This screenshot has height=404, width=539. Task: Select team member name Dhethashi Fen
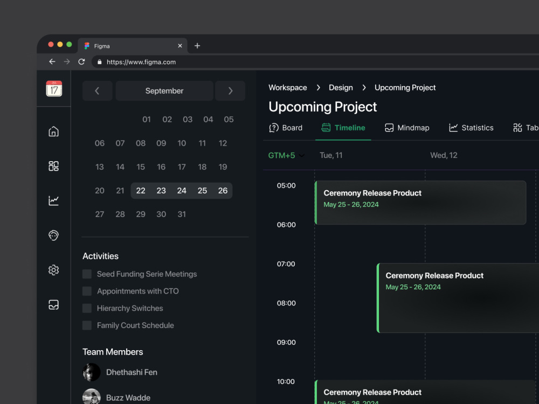[132, 372]
